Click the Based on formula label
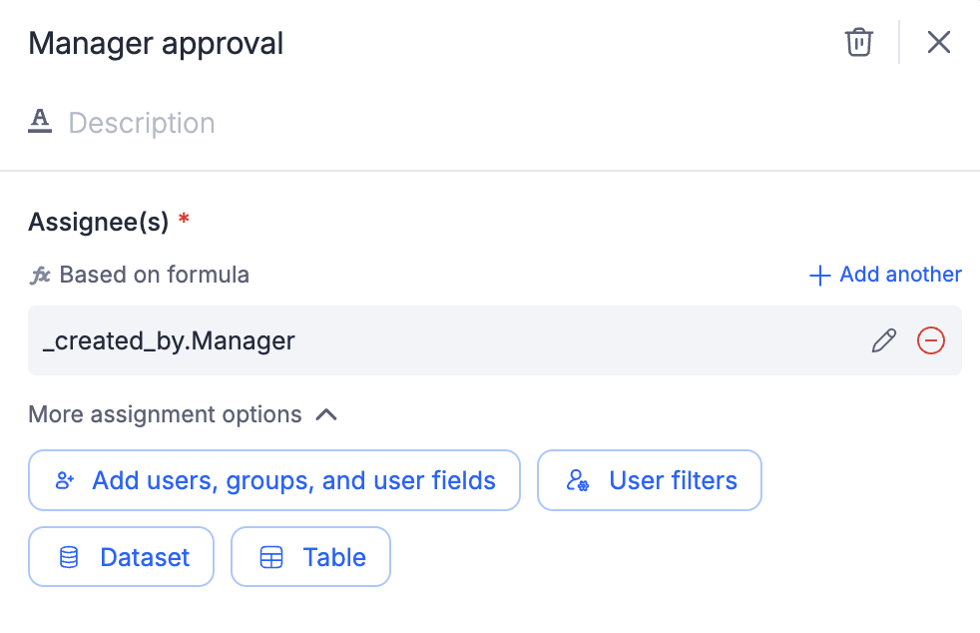 [x=155, y=275]
